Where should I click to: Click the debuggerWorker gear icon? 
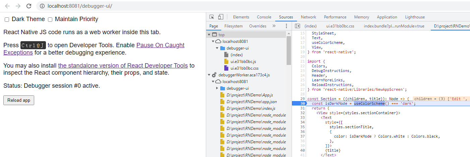(x=214, y=75)
